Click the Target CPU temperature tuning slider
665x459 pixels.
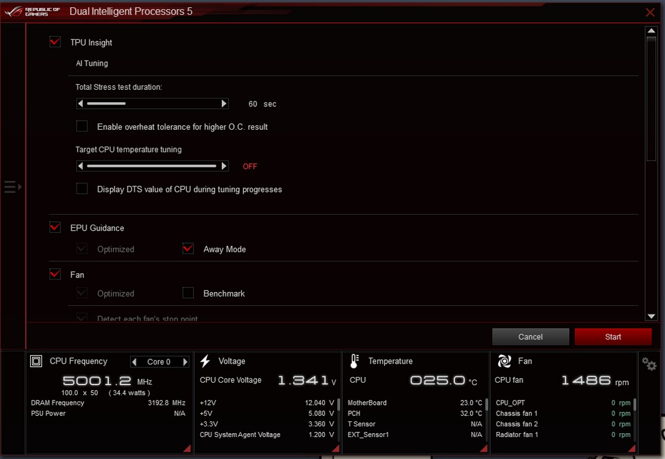(x=152, y=166)
